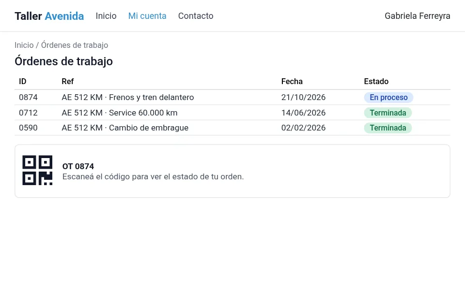
Task: Click the ID column header
Action: pyautogui.click(x=23, y=81)
